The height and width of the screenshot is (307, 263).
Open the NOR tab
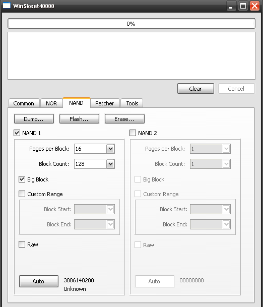tap(51, 103)
